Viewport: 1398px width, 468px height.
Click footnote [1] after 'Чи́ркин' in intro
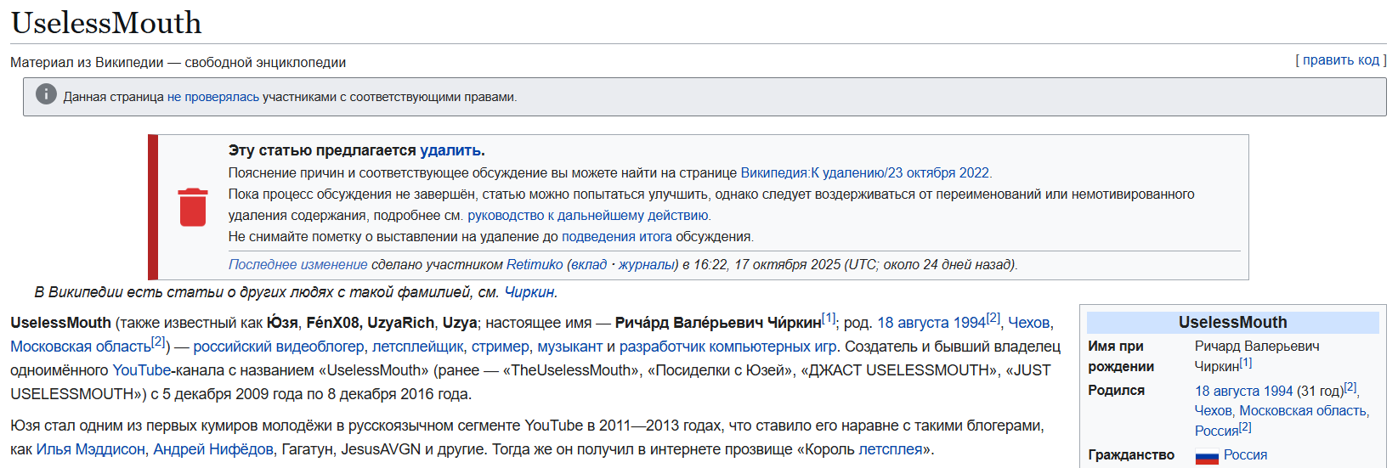click(829, 318)
